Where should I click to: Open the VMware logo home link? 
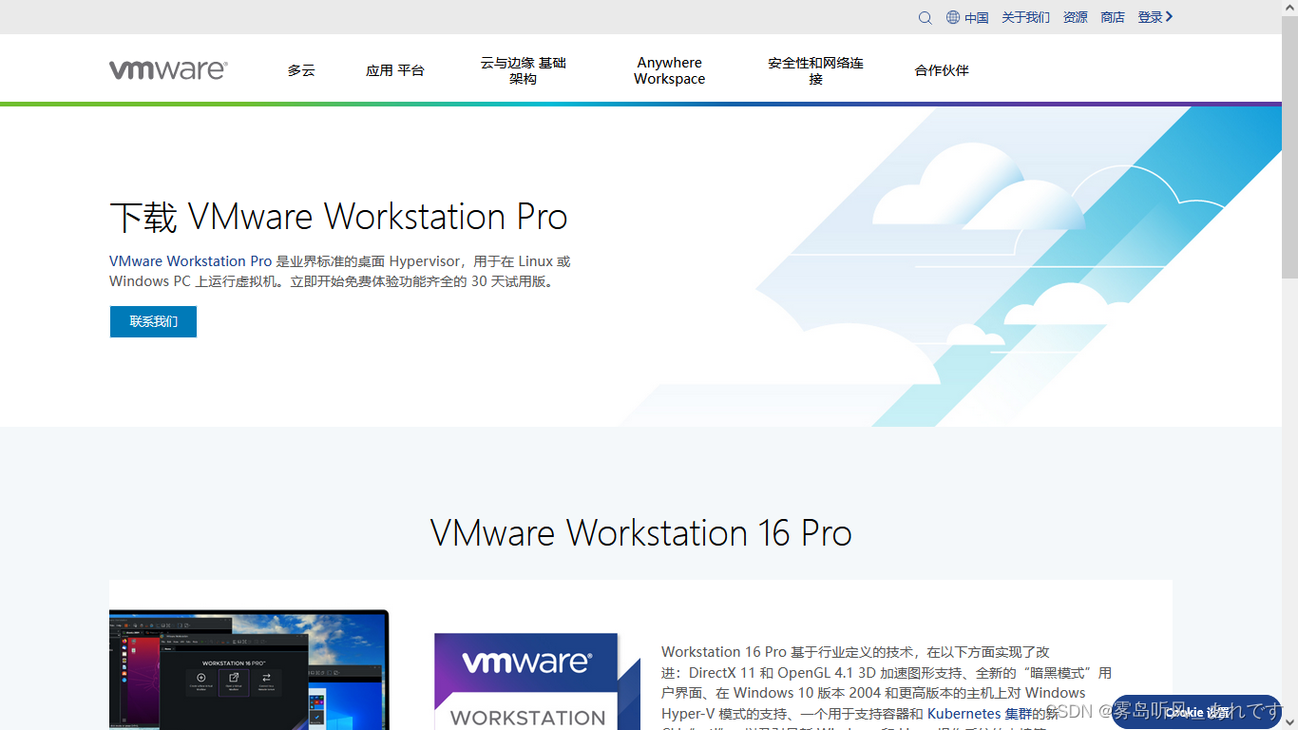(168, 69)
